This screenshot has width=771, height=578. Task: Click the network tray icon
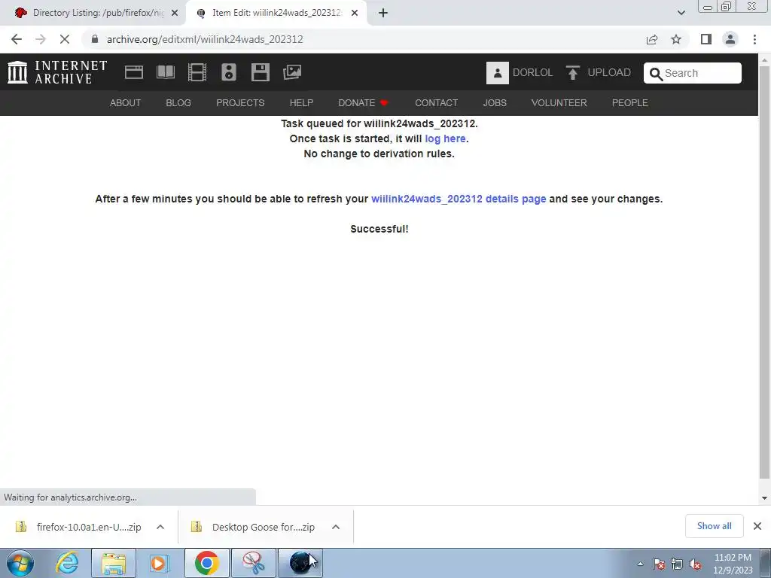pos(677,564)
